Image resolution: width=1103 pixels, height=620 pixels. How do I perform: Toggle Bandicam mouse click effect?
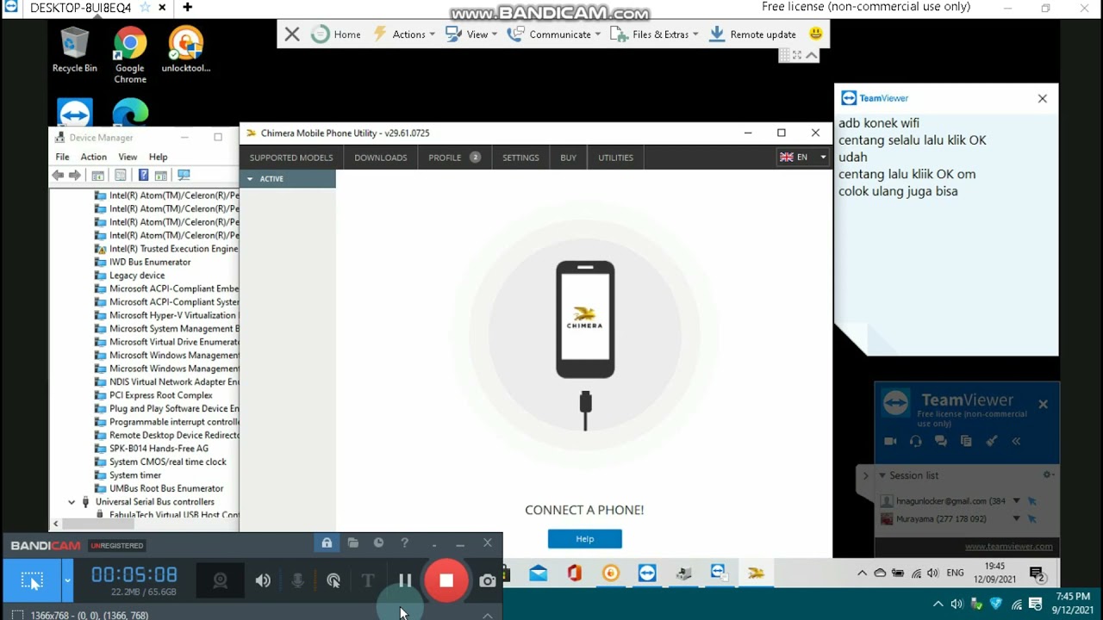(x=333, y=580)
